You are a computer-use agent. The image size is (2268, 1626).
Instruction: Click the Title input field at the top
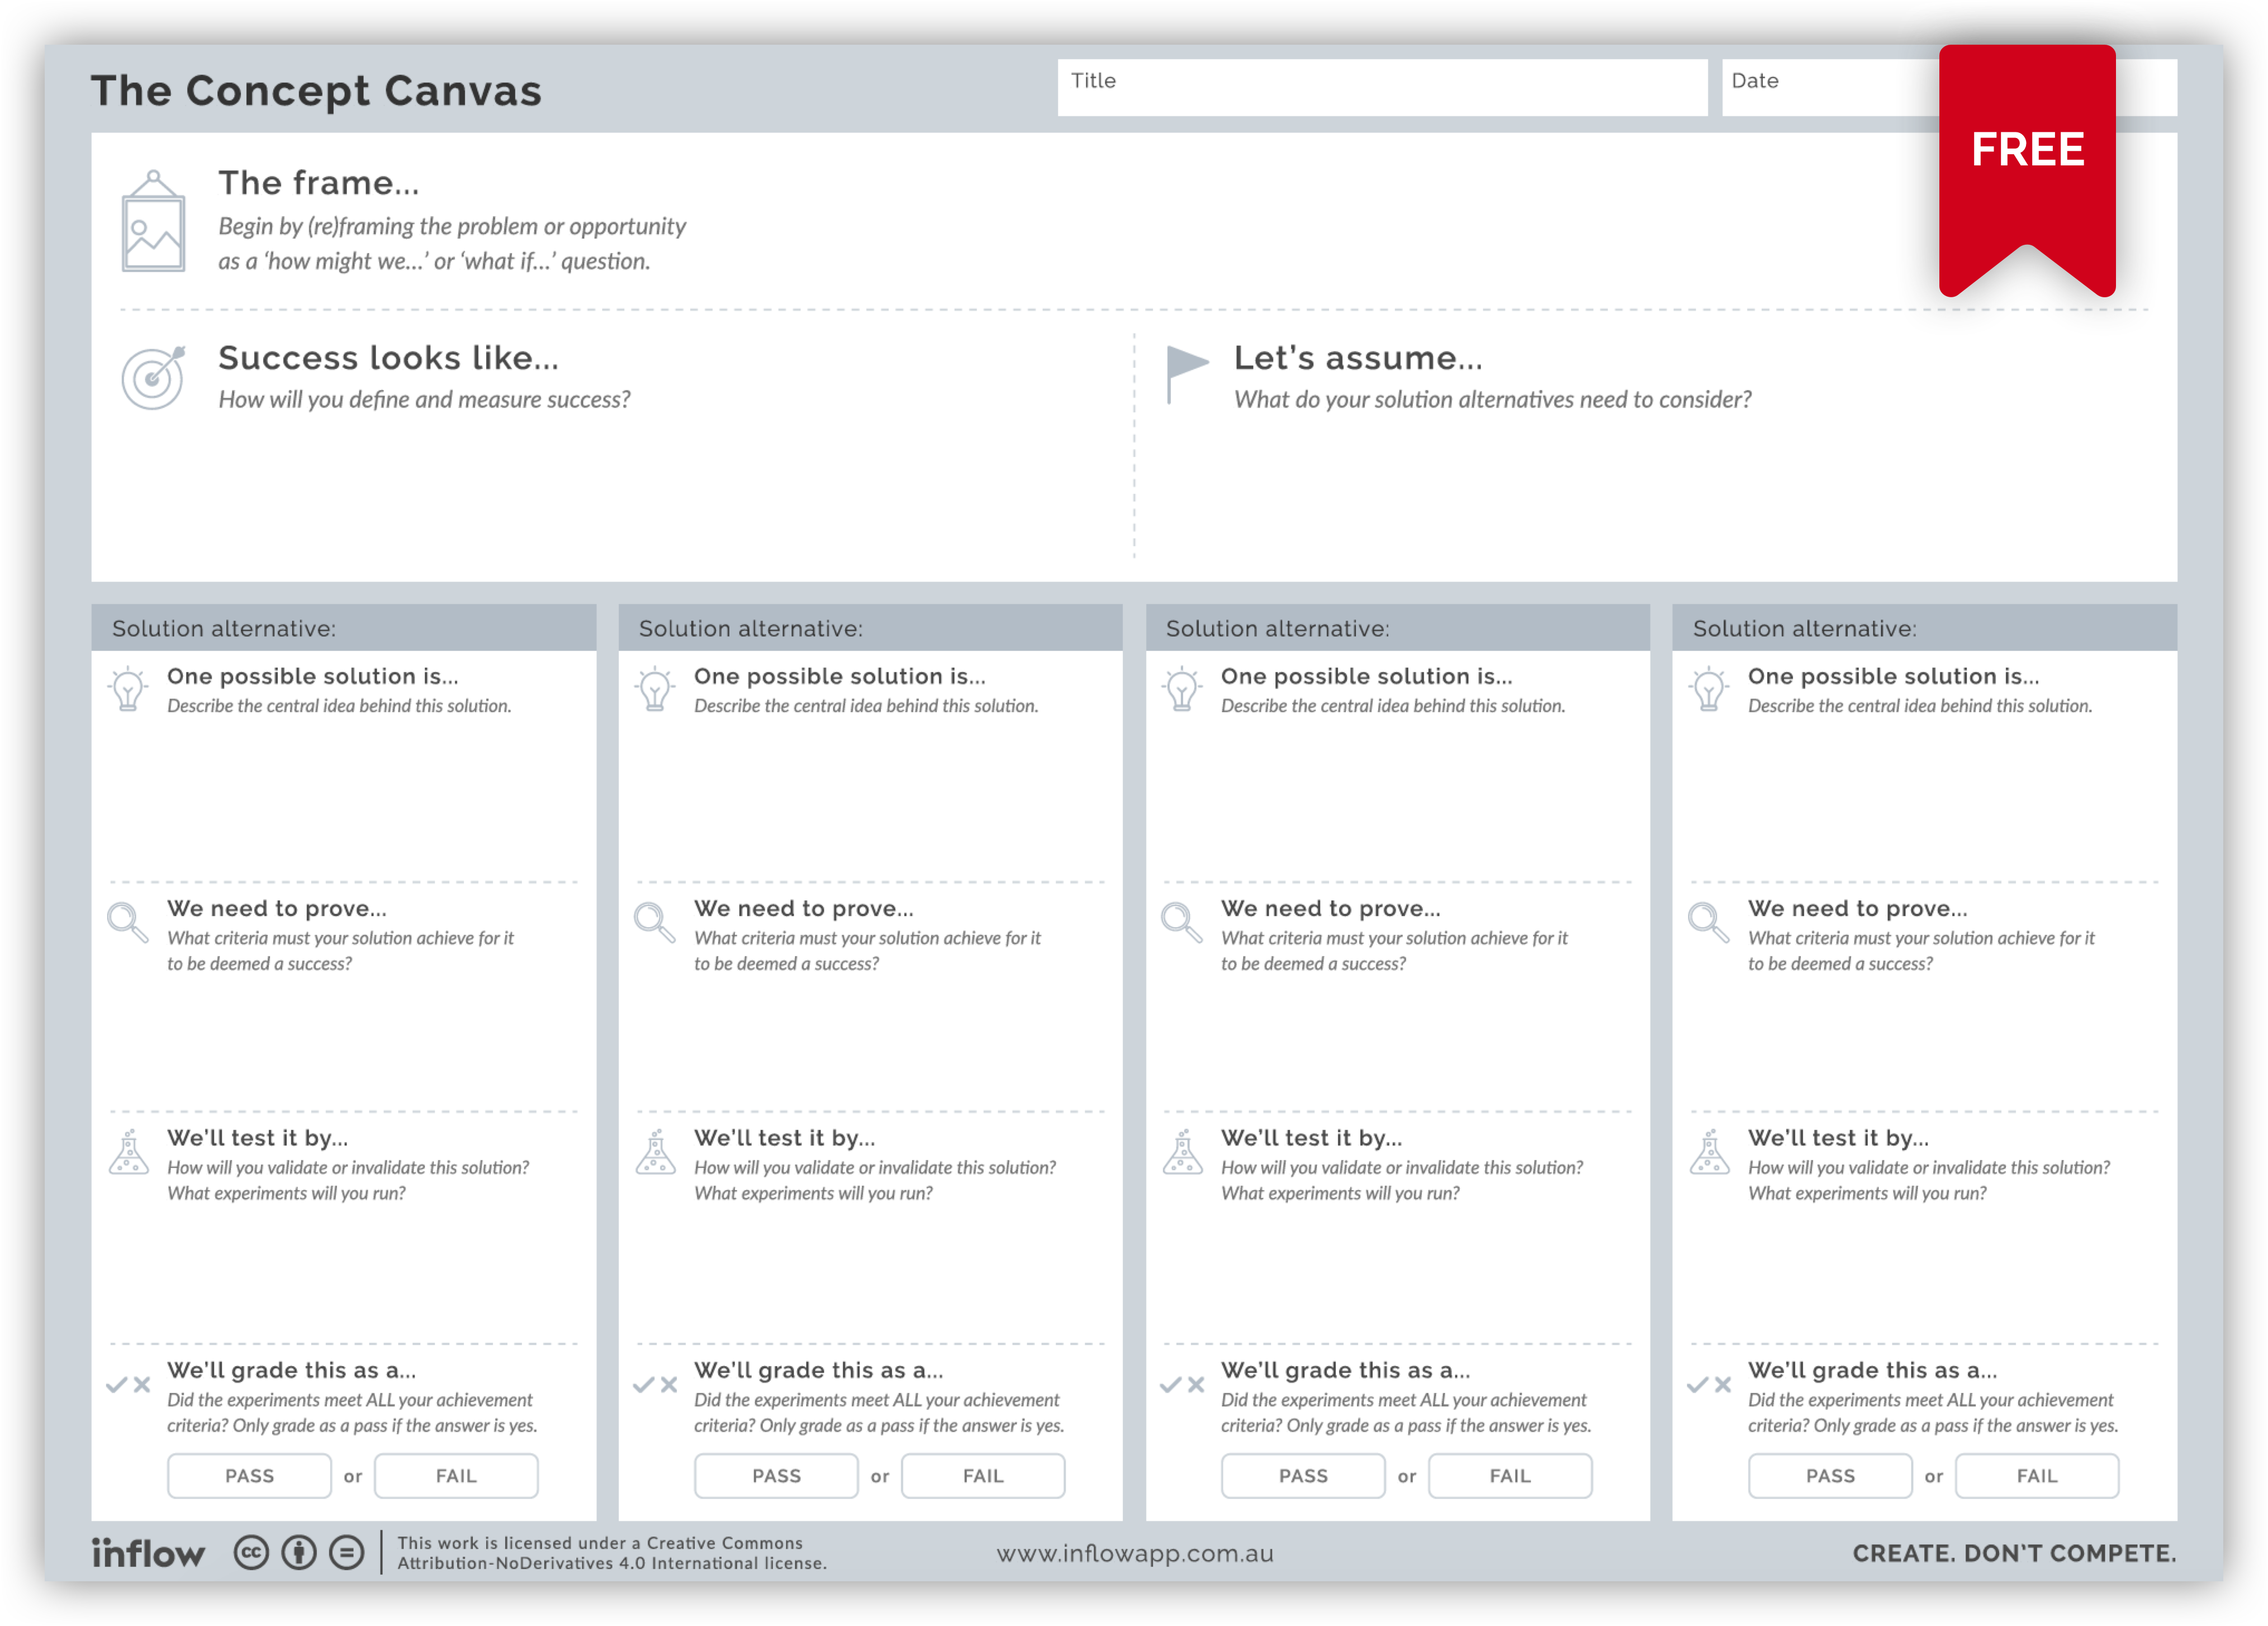(x=1382, y=88)
